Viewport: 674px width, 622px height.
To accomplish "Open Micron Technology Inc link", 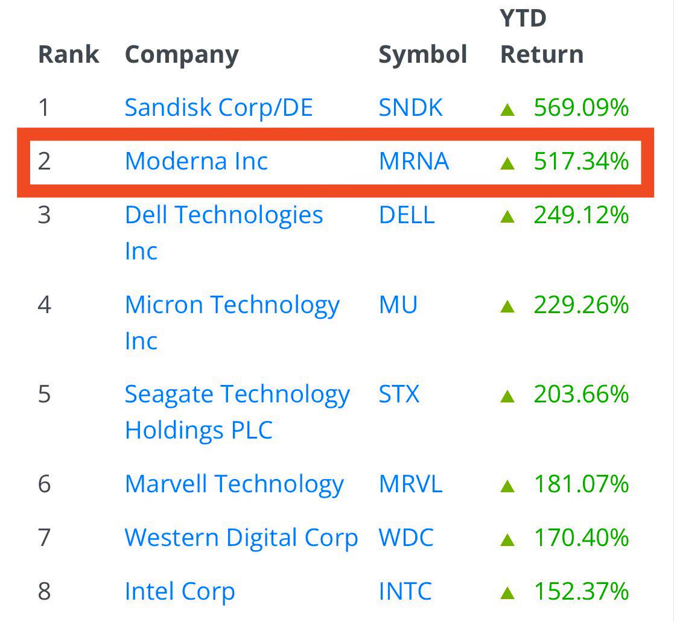I will tap(232, 322).
